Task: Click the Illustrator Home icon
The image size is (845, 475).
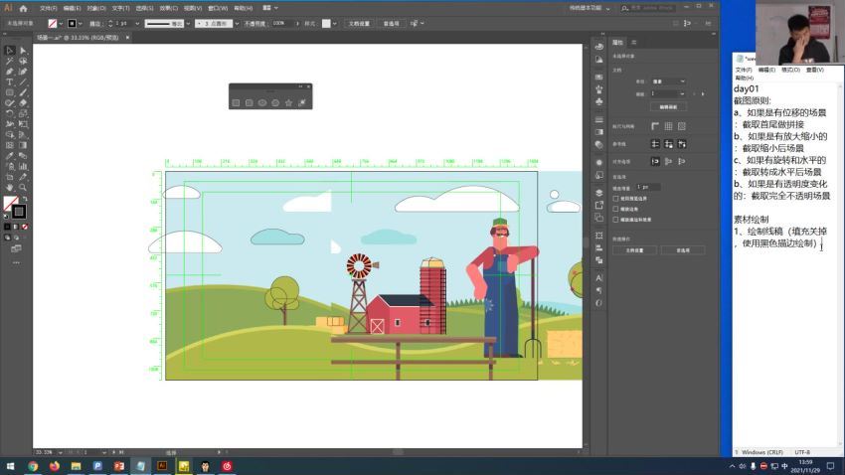Action: [23, 8]
